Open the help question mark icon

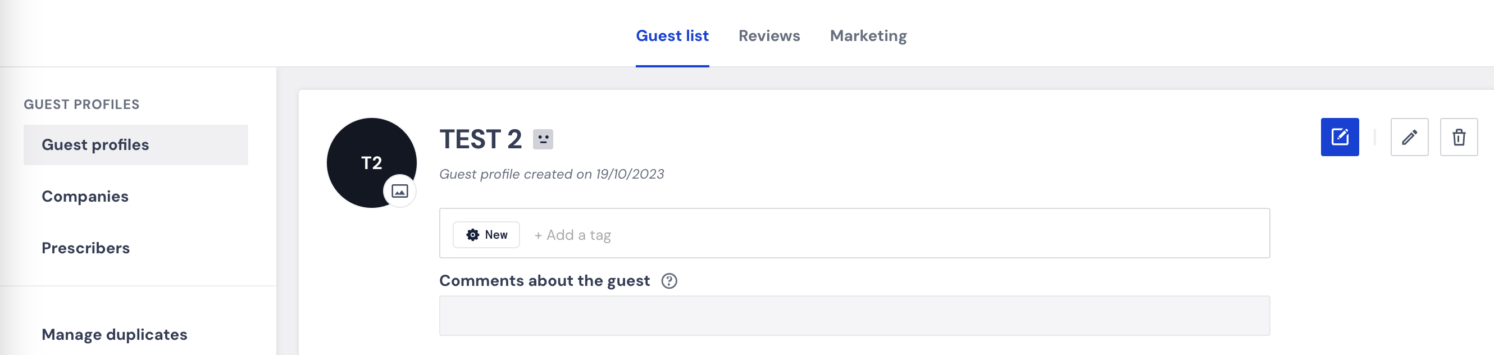point(669,281)
